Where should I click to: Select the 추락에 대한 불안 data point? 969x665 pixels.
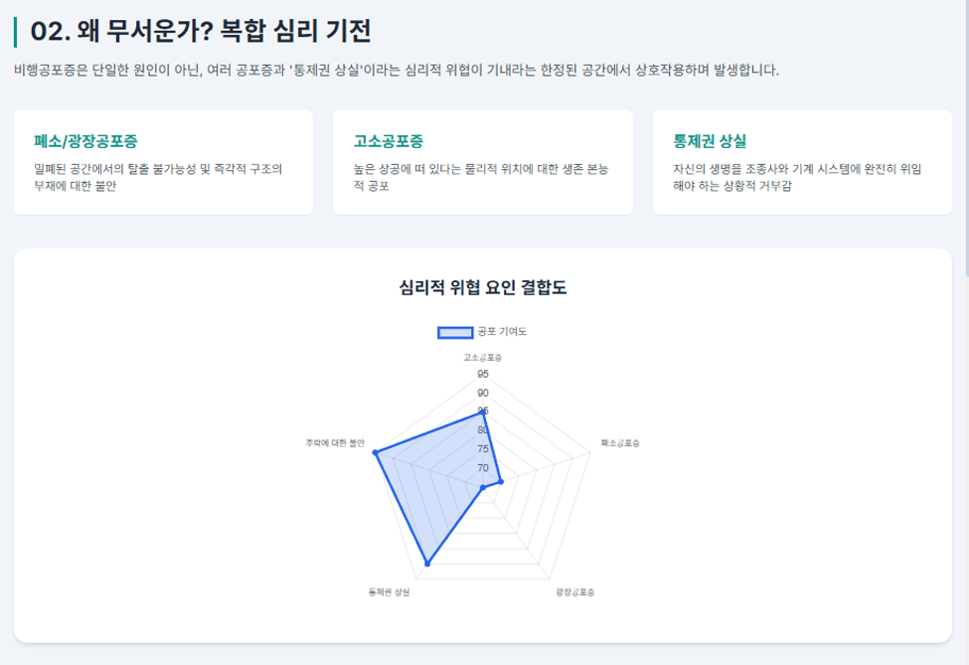click(375, 453)
